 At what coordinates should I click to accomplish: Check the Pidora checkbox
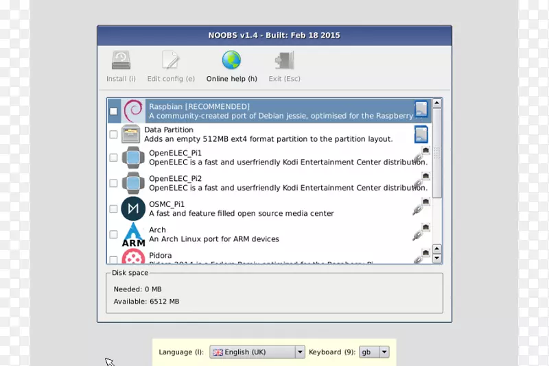113,260
